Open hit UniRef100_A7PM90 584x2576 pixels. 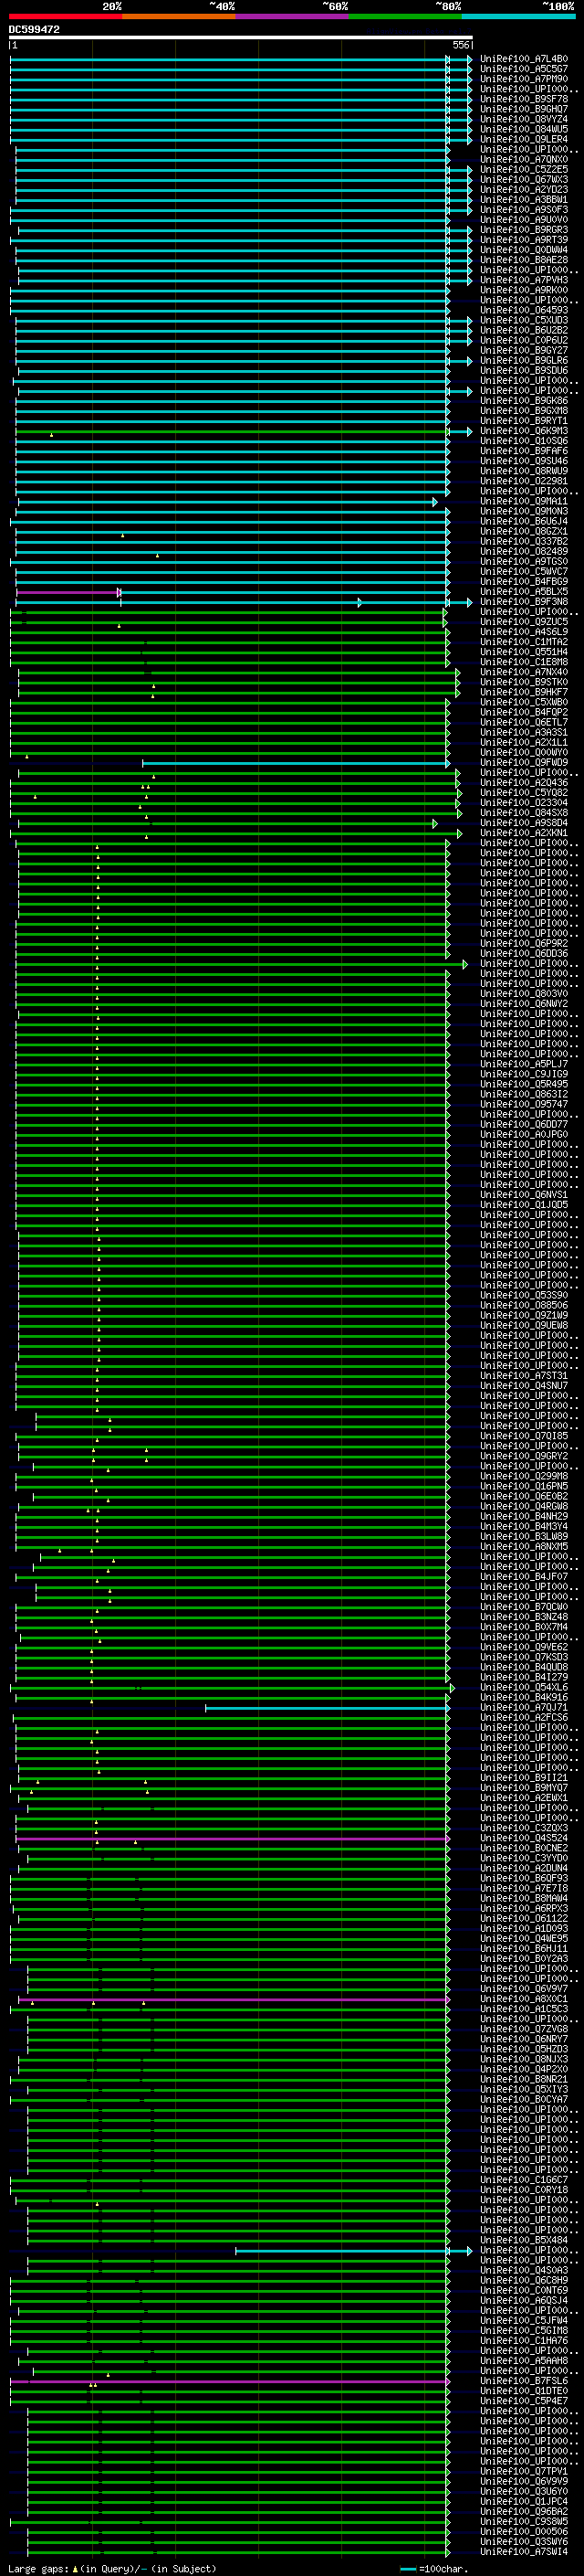(x=524, y=79)
